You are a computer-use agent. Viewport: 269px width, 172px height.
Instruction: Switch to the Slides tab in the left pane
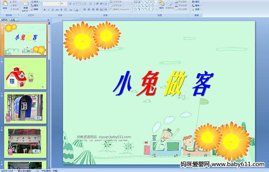4,20
